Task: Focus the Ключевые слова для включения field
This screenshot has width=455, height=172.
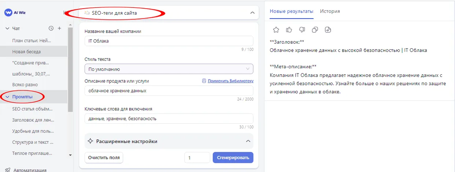Action: 169,118
